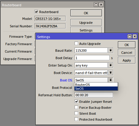
Task: Check Protected Routerboot
Action: 76,119
